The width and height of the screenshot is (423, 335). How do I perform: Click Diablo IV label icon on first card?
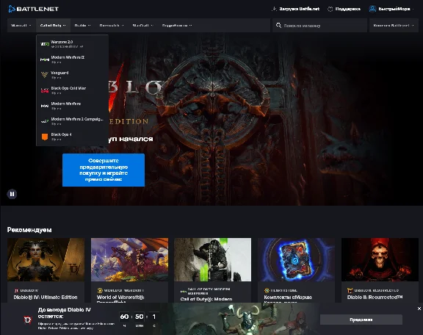pos(16,290)
